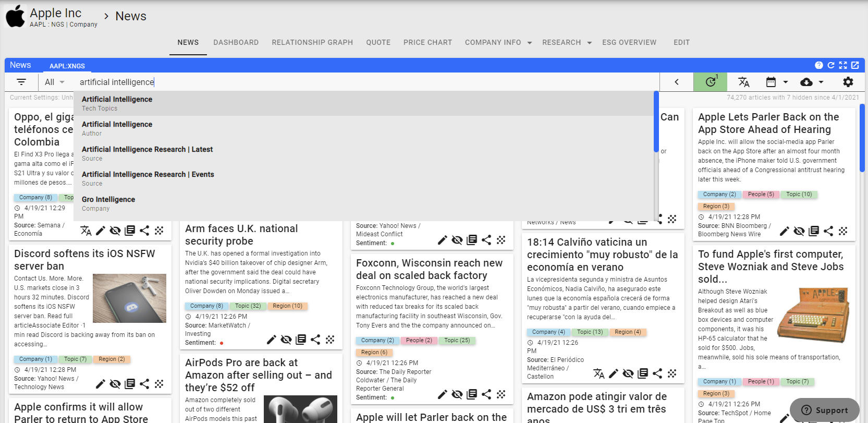
Task: Edit the Parler App Store Hearing article
Action: coord(785,231)
